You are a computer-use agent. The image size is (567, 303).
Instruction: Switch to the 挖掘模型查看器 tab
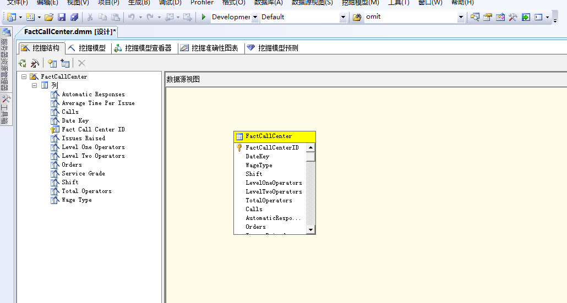tap(143, 48)
